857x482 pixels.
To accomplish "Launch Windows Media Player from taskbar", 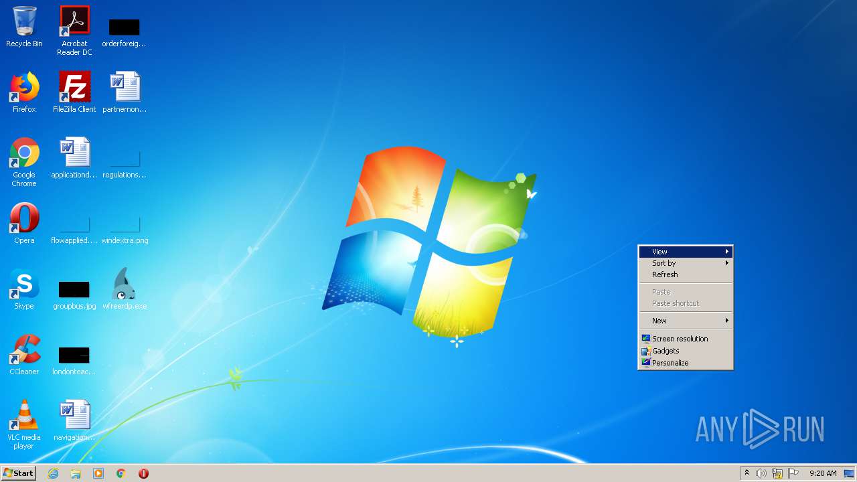I will 98,473.
